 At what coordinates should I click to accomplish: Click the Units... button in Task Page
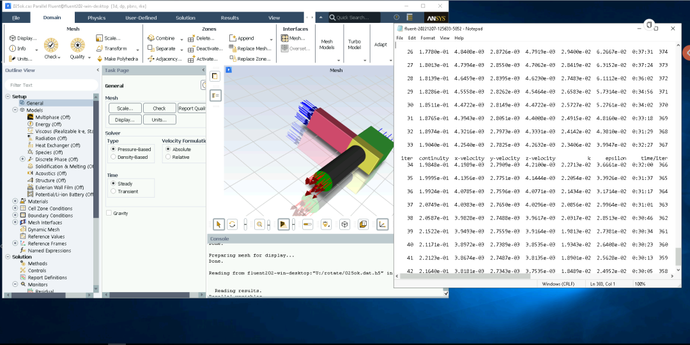click(159, 119)
